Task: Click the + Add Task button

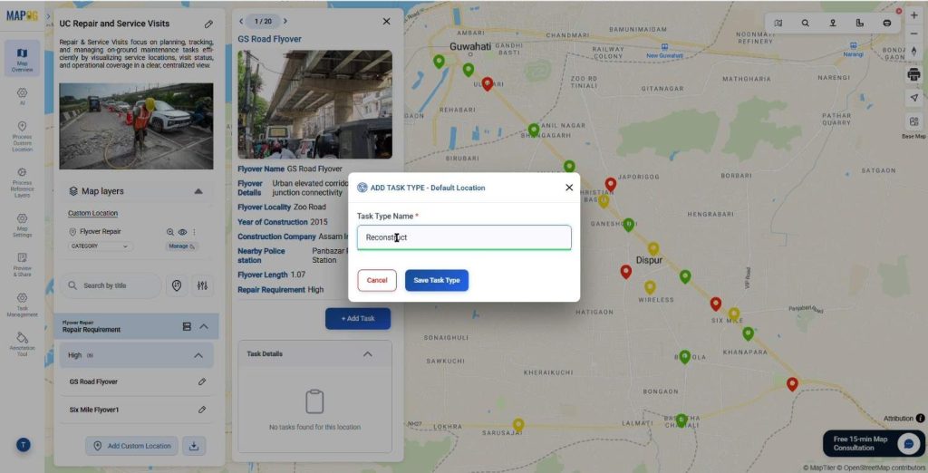Action: pos(358,318)
